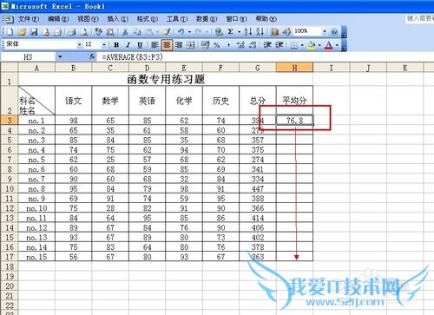Toggle Align Right
Viewport: 434px width, 315px height.
tap(179, 45)
